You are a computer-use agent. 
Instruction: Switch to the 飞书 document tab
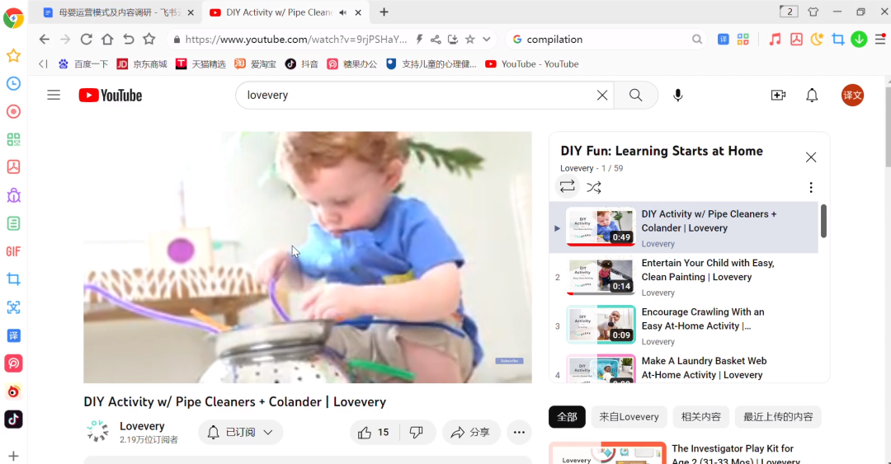[119, 12]
